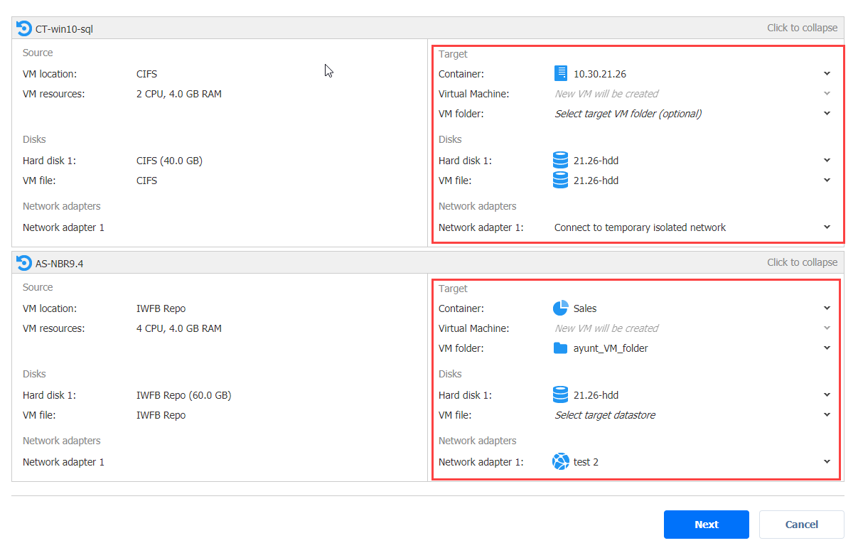858x548 pixels.
Task: Open CT-win10-sql Container dropdown arrow
Action: (x=827, y=73)
